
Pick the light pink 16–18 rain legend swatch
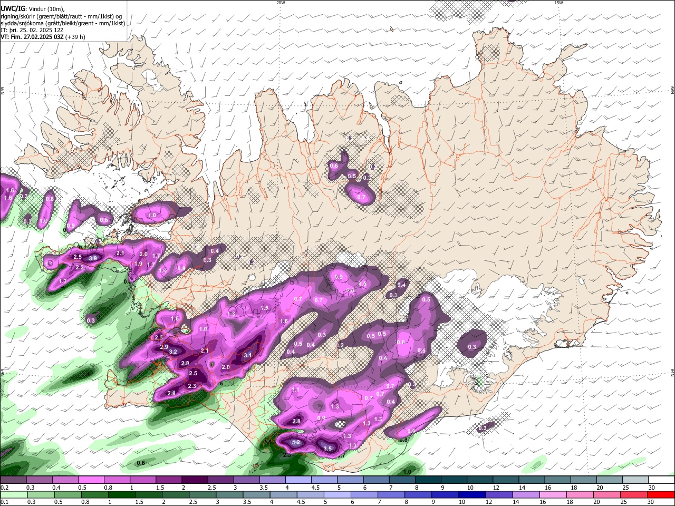click(x=553, y=494)
